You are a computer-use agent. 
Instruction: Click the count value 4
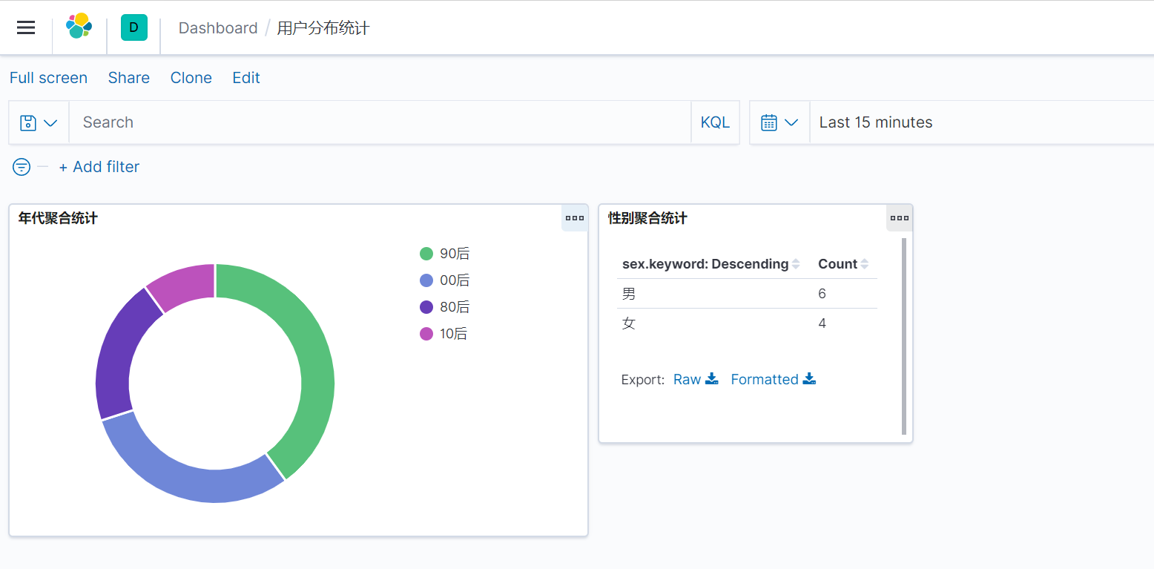click(822, 323)
